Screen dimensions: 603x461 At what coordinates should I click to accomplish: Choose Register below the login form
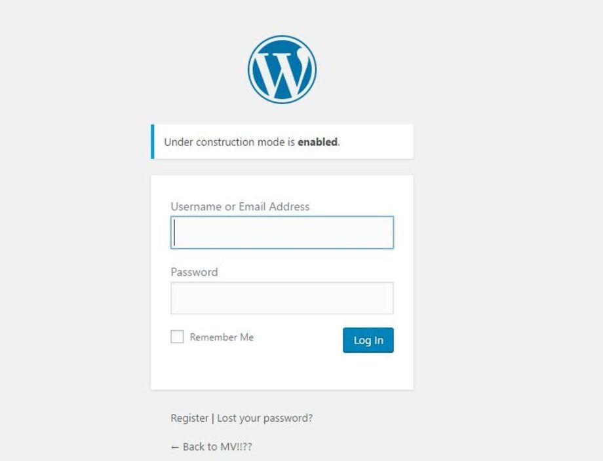tap(189, 418)
